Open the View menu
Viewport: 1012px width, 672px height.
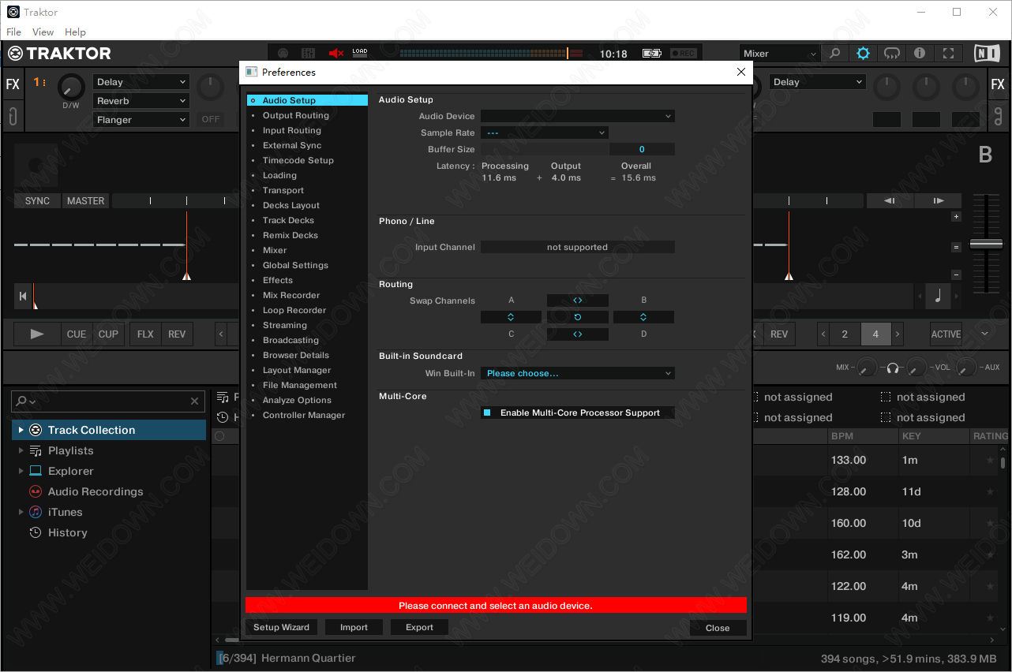[43, 32]
